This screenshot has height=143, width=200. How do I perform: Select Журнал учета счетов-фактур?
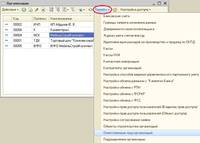[147, 36]
